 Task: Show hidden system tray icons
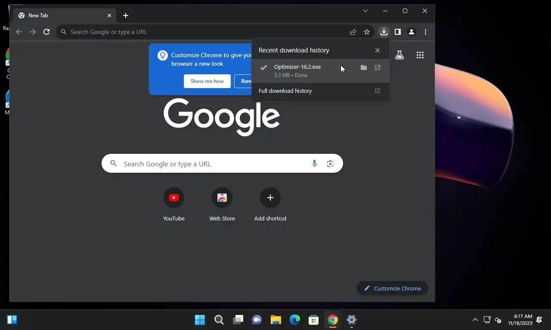coord(475,320)
